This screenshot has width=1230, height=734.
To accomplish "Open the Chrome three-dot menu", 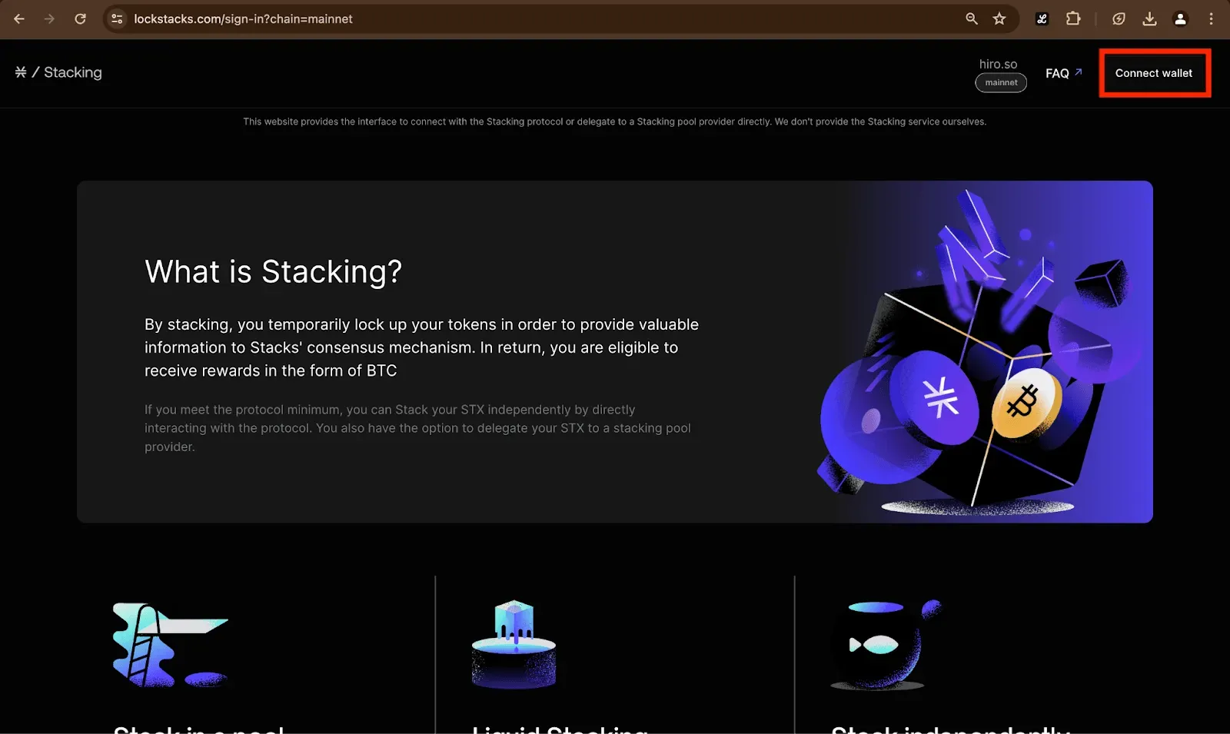I will [x=1211, y=18].
